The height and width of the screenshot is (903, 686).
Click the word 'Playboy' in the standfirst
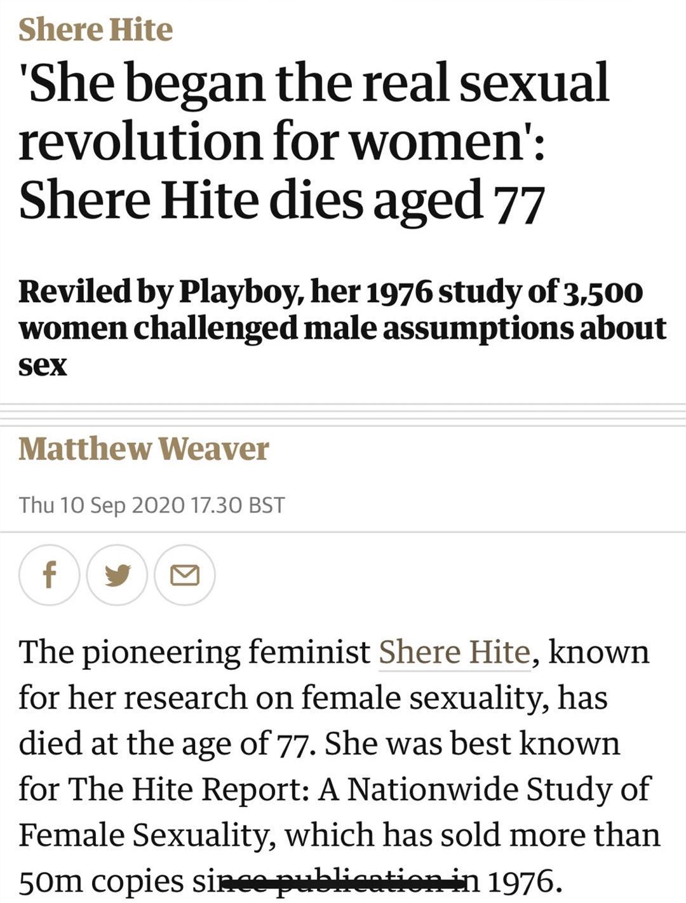tap(235, 292)
